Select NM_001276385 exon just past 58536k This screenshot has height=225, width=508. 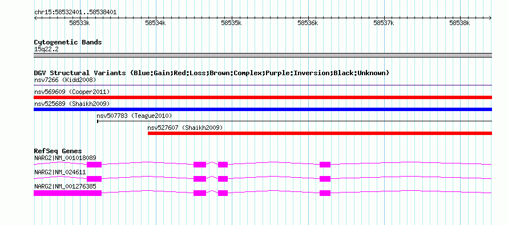click(325, 193)
